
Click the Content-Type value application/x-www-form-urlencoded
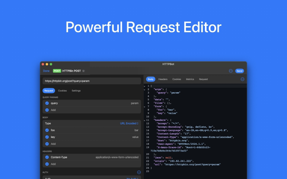[x=117, y=157]
